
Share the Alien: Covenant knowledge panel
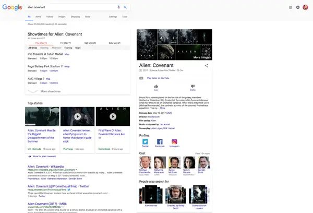206,66
